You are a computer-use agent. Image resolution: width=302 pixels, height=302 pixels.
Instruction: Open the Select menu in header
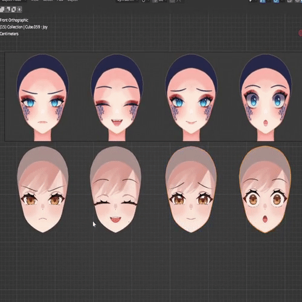48,1
